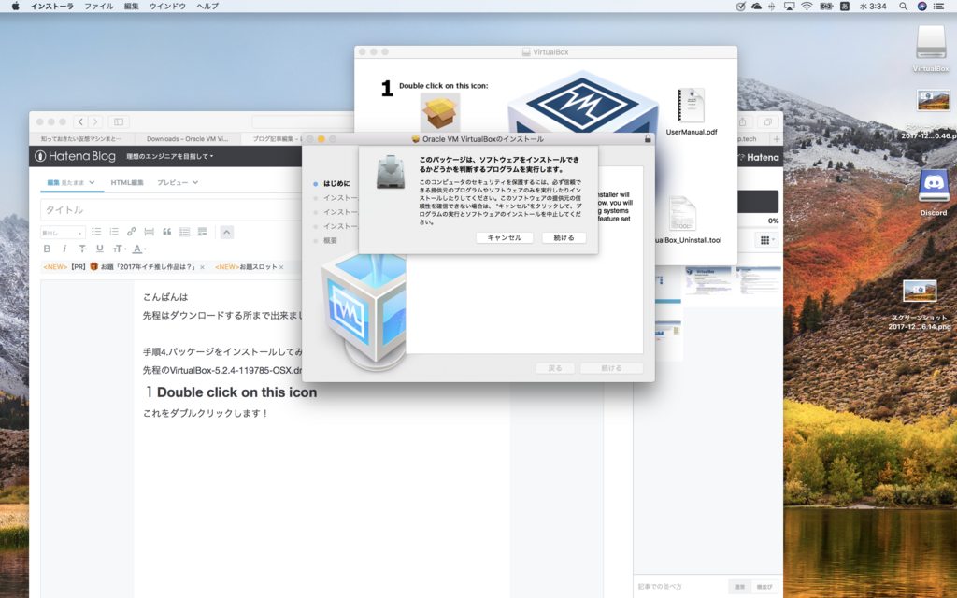957x598 pixels.
Task: Click キャンセル in the security dialog
Action: tap(504, 238)
